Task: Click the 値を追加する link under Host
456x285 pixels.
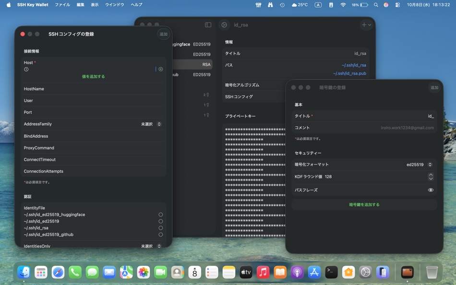Action: [93, 76]
